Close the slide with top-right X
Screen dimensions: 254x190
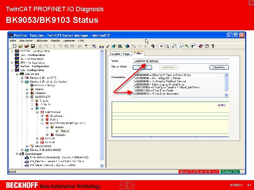251,2
